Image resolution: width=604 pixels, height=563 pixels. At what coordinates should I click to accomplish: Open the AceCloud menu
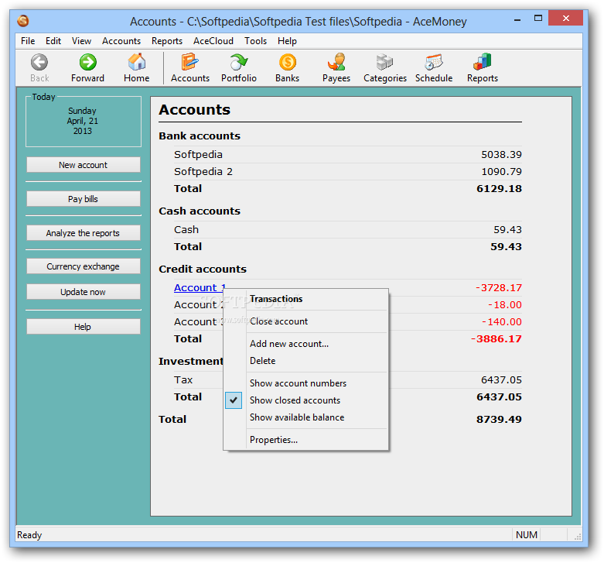pos(213,41)
